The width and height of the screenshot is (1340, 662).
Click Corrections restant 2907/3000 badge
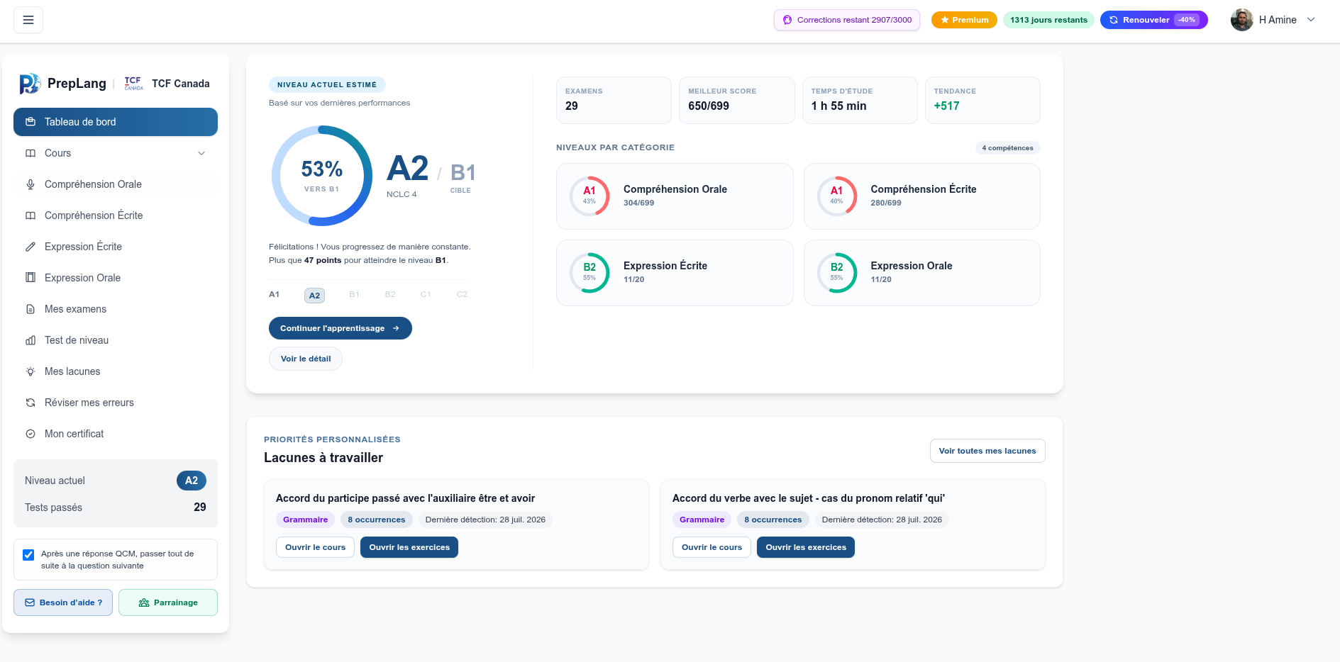[847, 20]
